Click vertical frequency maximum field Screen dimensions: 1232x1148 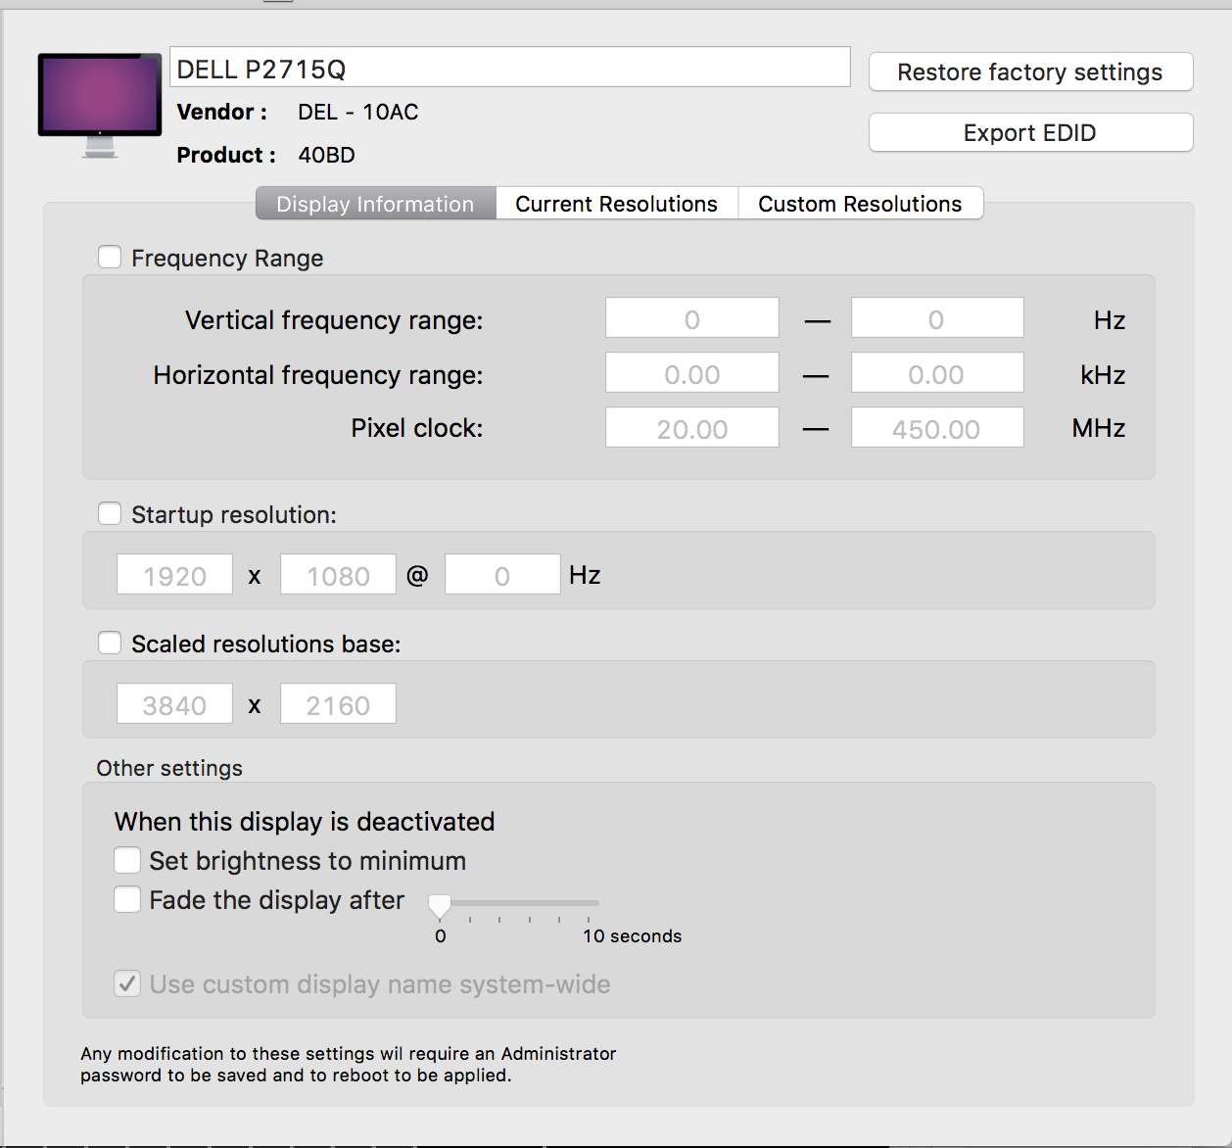[937, 318]
